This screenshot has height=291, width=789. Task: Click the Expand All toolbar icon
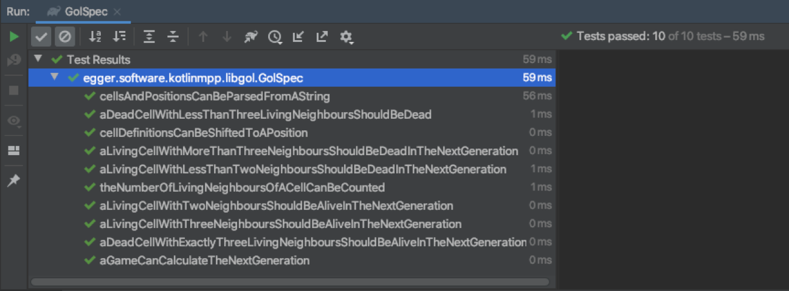pos(149,37)
